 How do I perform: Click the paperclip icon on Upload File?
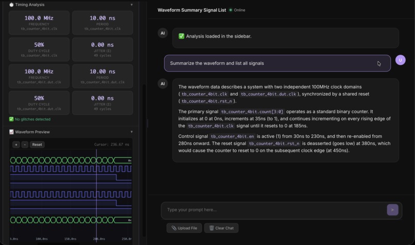pyautogui.click(x=174, y=228)
